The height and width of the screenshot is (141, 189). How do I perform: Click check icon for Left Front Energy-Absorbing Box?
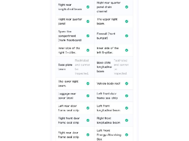127,135
